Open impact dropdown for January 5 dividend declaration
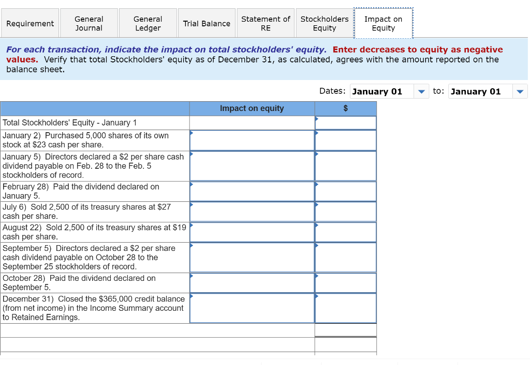 (x=252, y=166)
